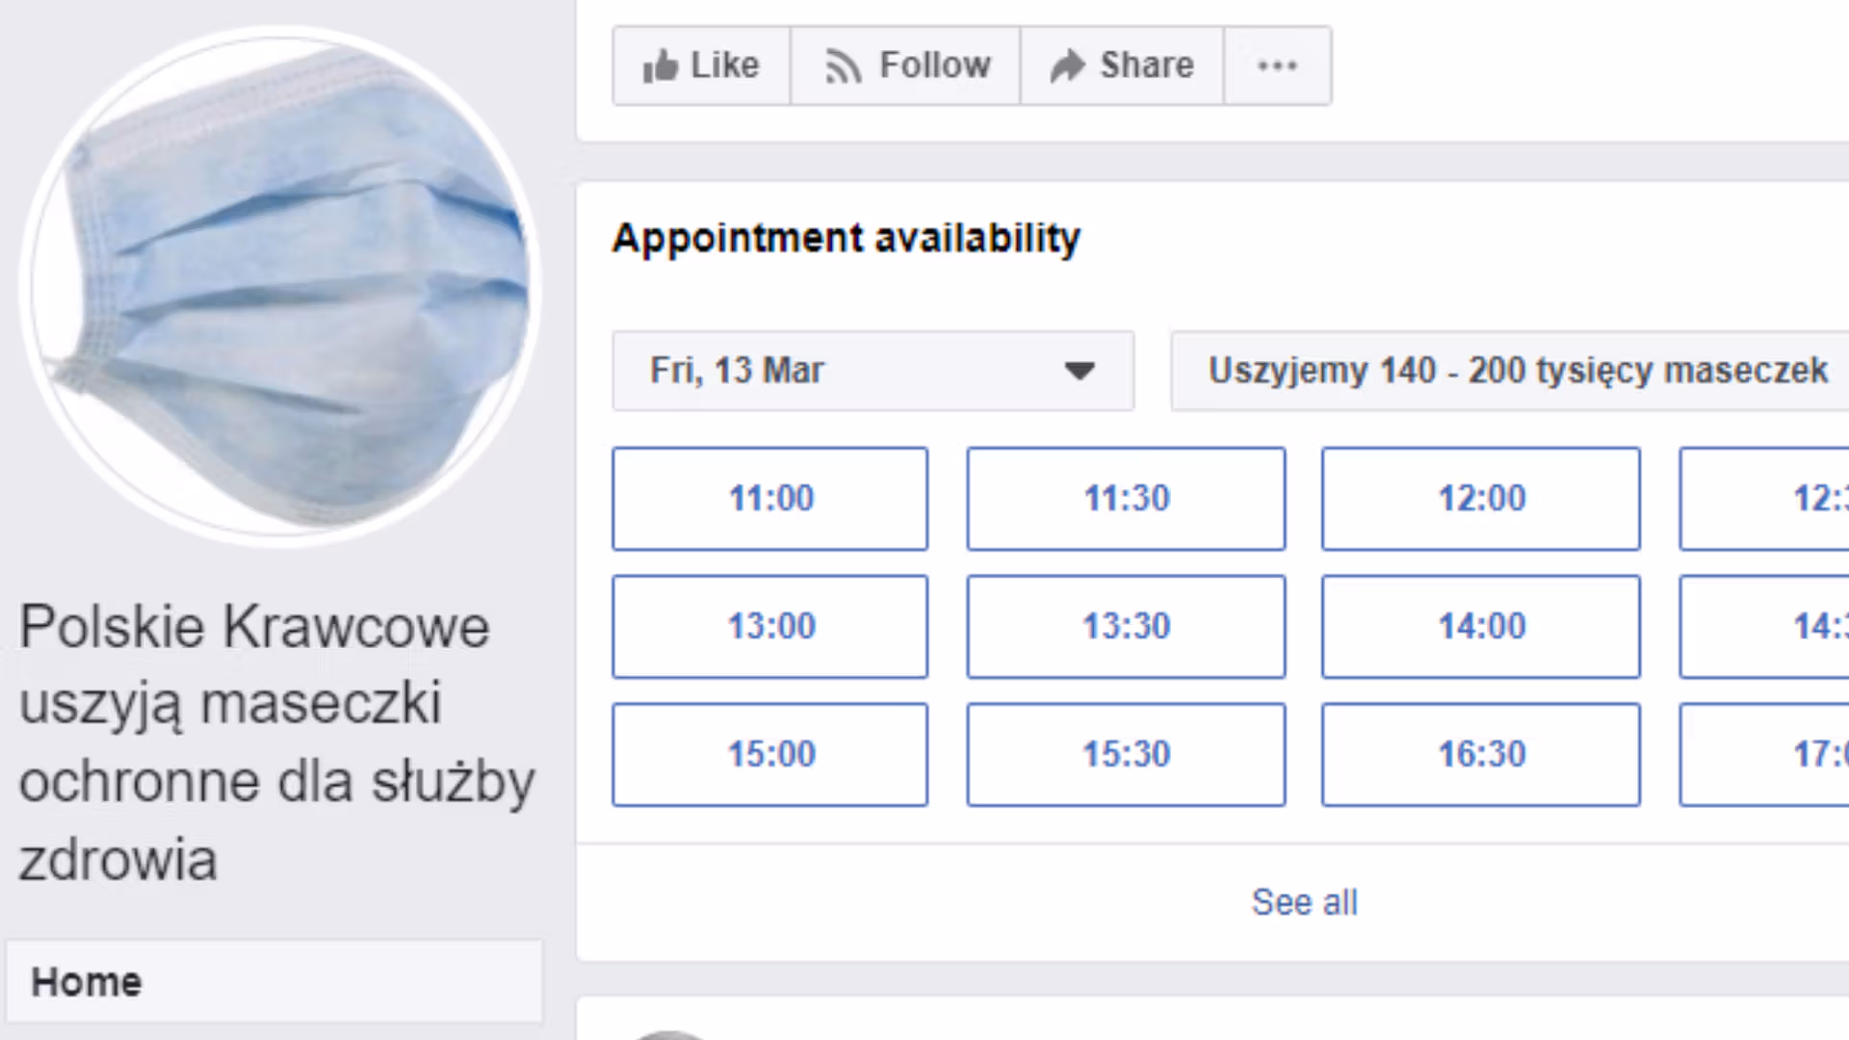This screenshot has height=1040, width=1849.
Task: Book the 13:00 time slot
Action: coord(770,627)
